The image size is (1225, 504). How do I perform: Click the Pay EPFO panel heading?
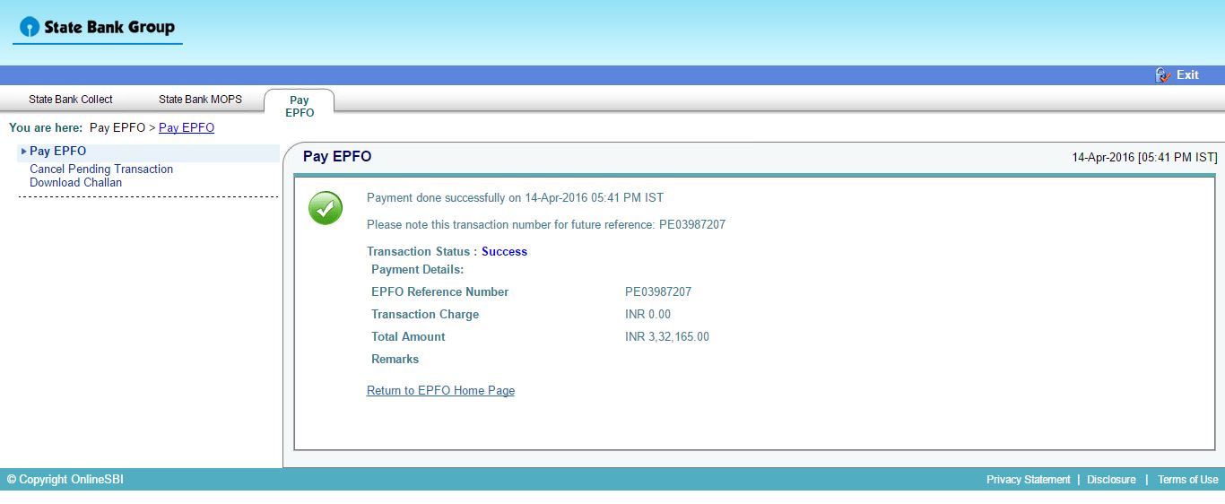(337, 157)
